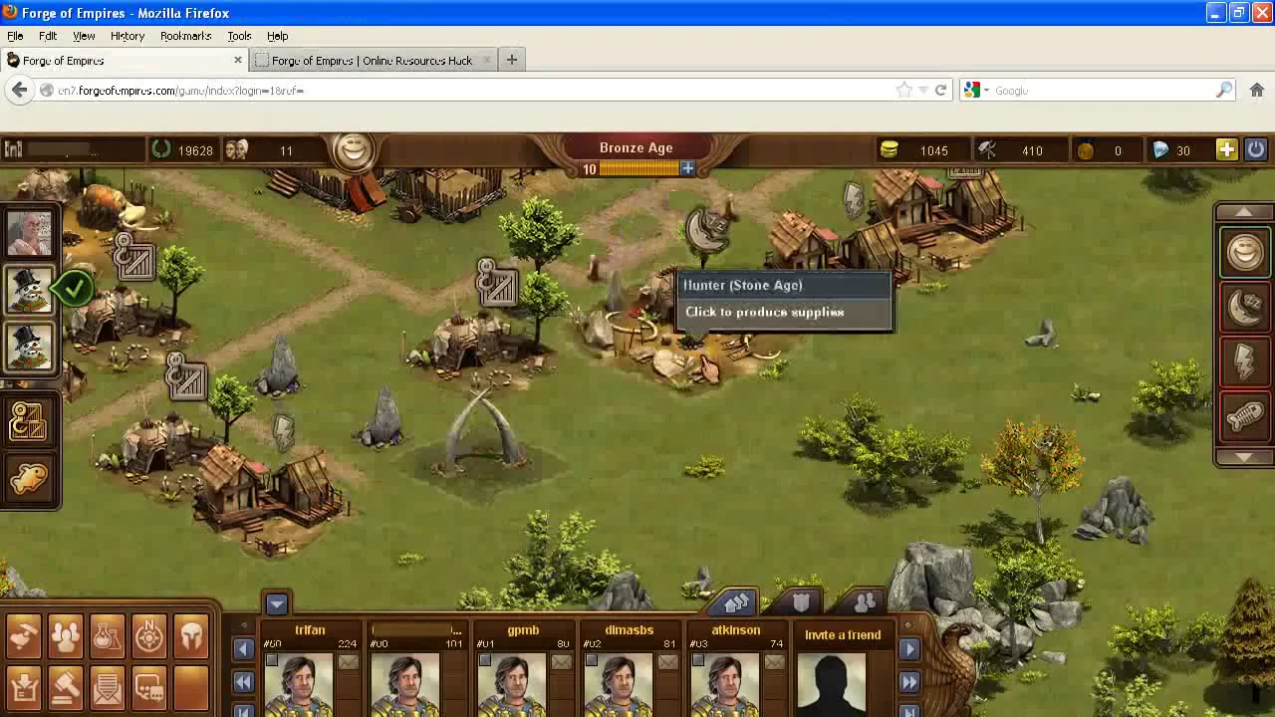Open the Firefox Bookmarks menu
This screenshot has height=717, width=1275.
185,36
